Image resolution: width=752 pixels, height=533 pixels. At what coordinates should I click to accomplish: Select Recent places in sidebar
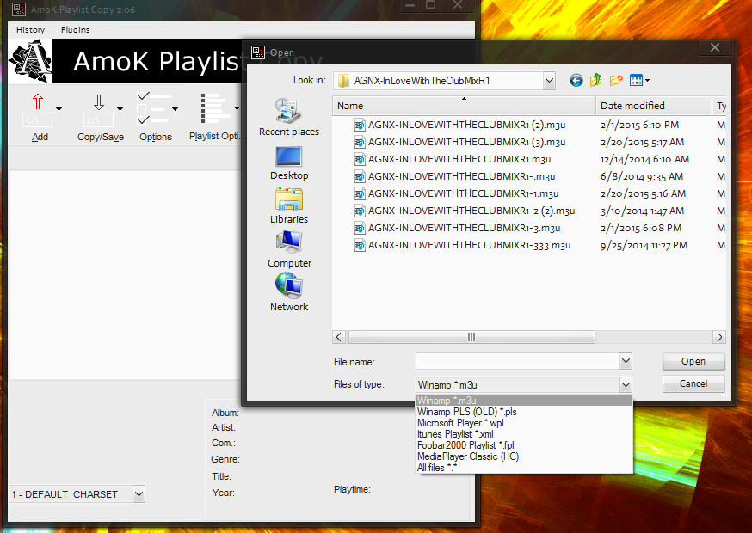(288, 118)
